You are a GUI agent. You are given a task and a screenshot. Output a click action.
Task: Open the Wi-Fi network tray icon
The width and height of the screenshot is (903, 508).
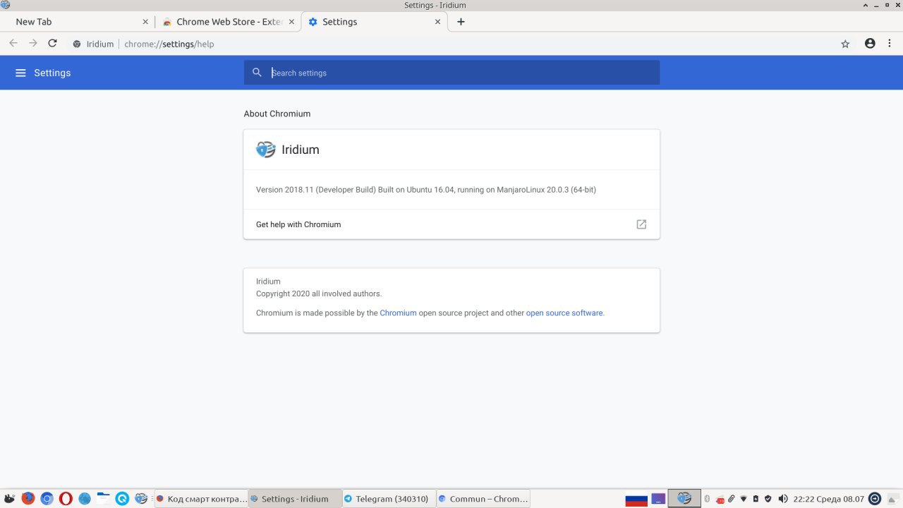click(x=744, y=499)
